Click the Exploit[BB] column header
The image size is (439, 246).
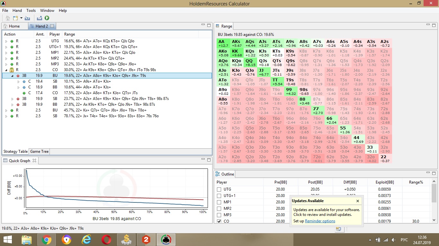point(384,182)
